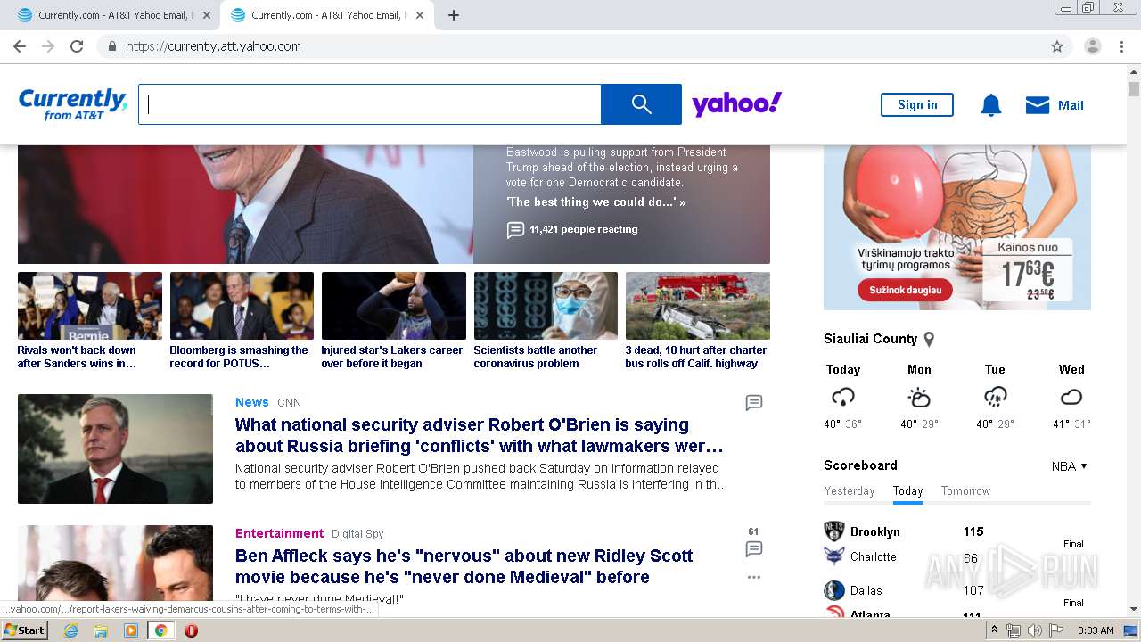Open File Explorer folder in taskbar
Screen dimensions: 1141x642
click(101, 630)
